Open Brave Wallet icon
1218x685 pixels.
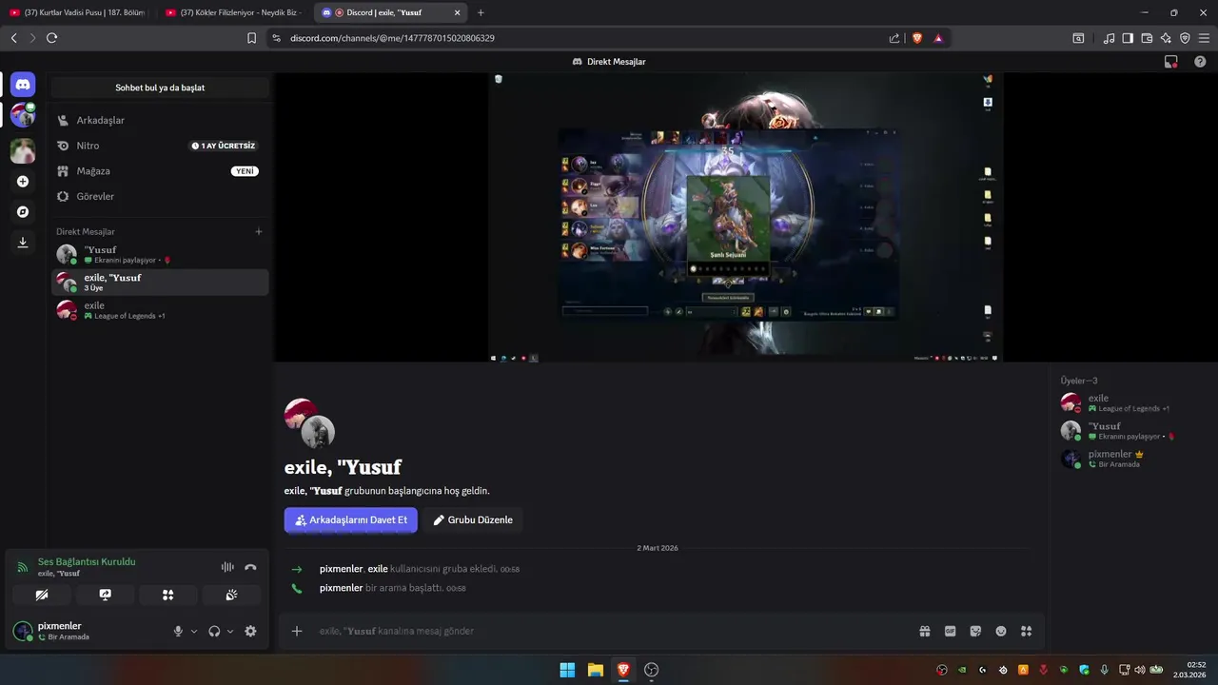click(1147, 38)
